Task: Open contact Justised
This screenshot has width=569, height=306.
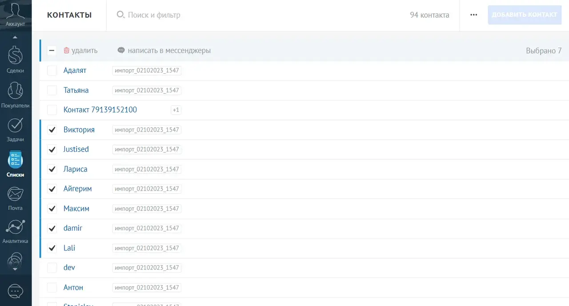Action: point(76,149)
